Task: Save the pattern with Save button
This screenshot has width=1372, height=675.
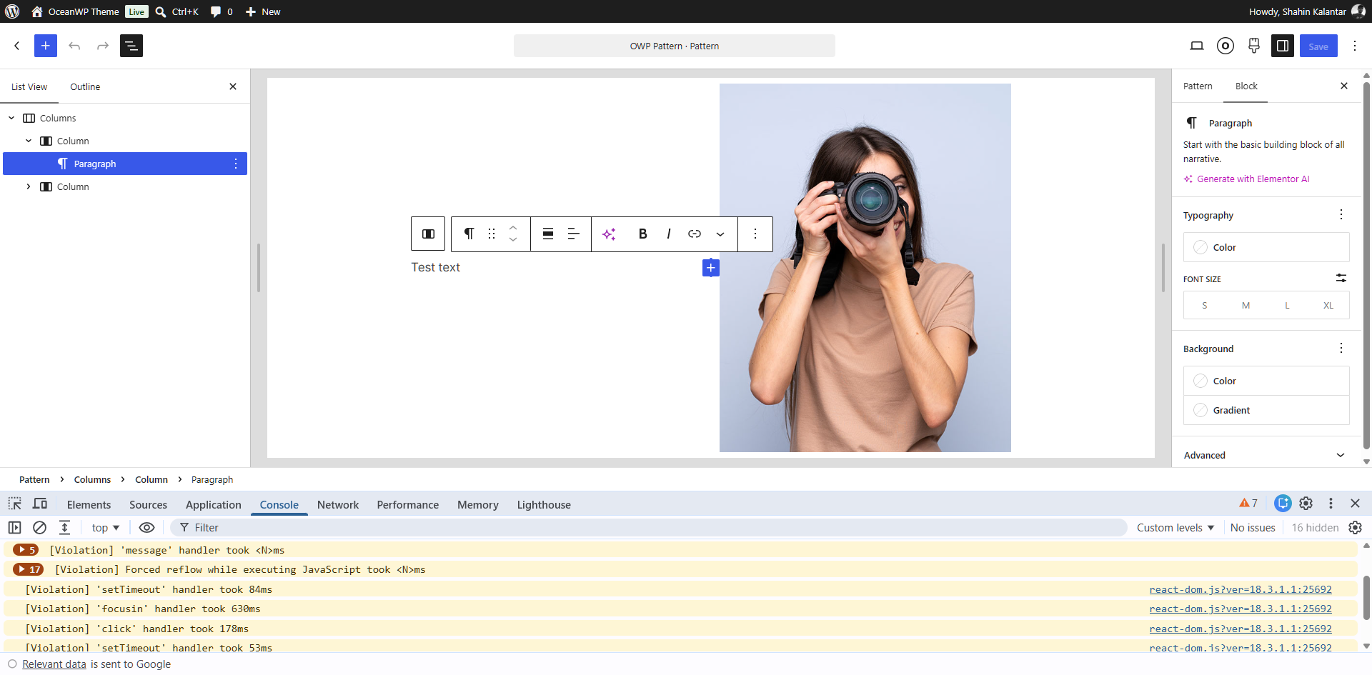Action: [x=1318, y=46]
